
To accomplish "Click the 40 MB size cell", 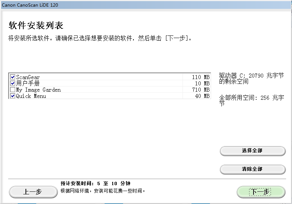I will pyautogui.click(x=203, y=96).
